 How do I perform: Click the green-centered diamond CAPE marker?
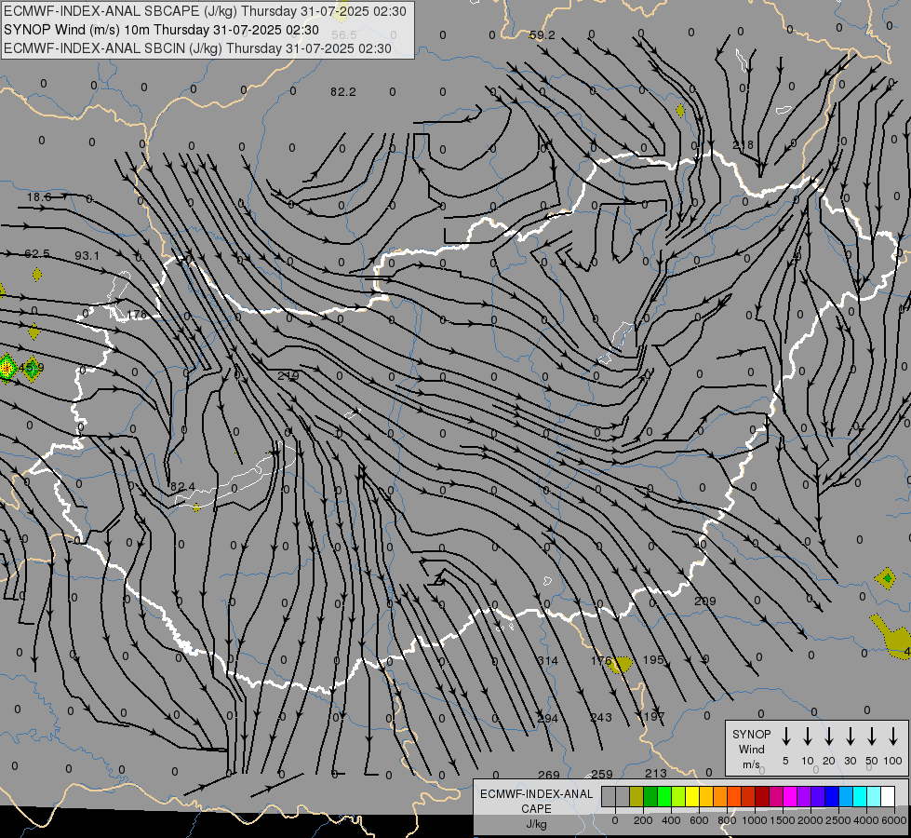click(886, 578)
